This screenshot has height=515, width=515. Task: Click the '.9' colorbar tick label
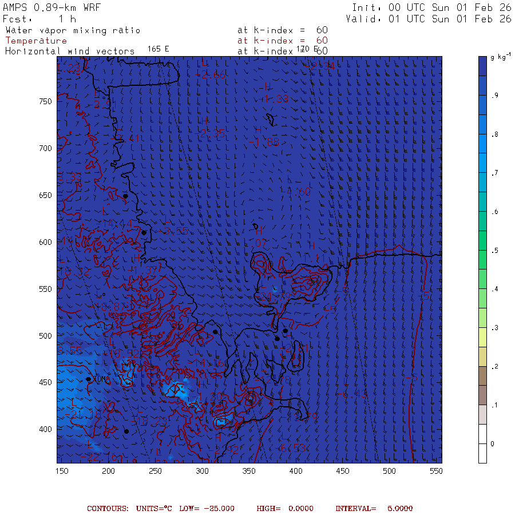[495, 96]
